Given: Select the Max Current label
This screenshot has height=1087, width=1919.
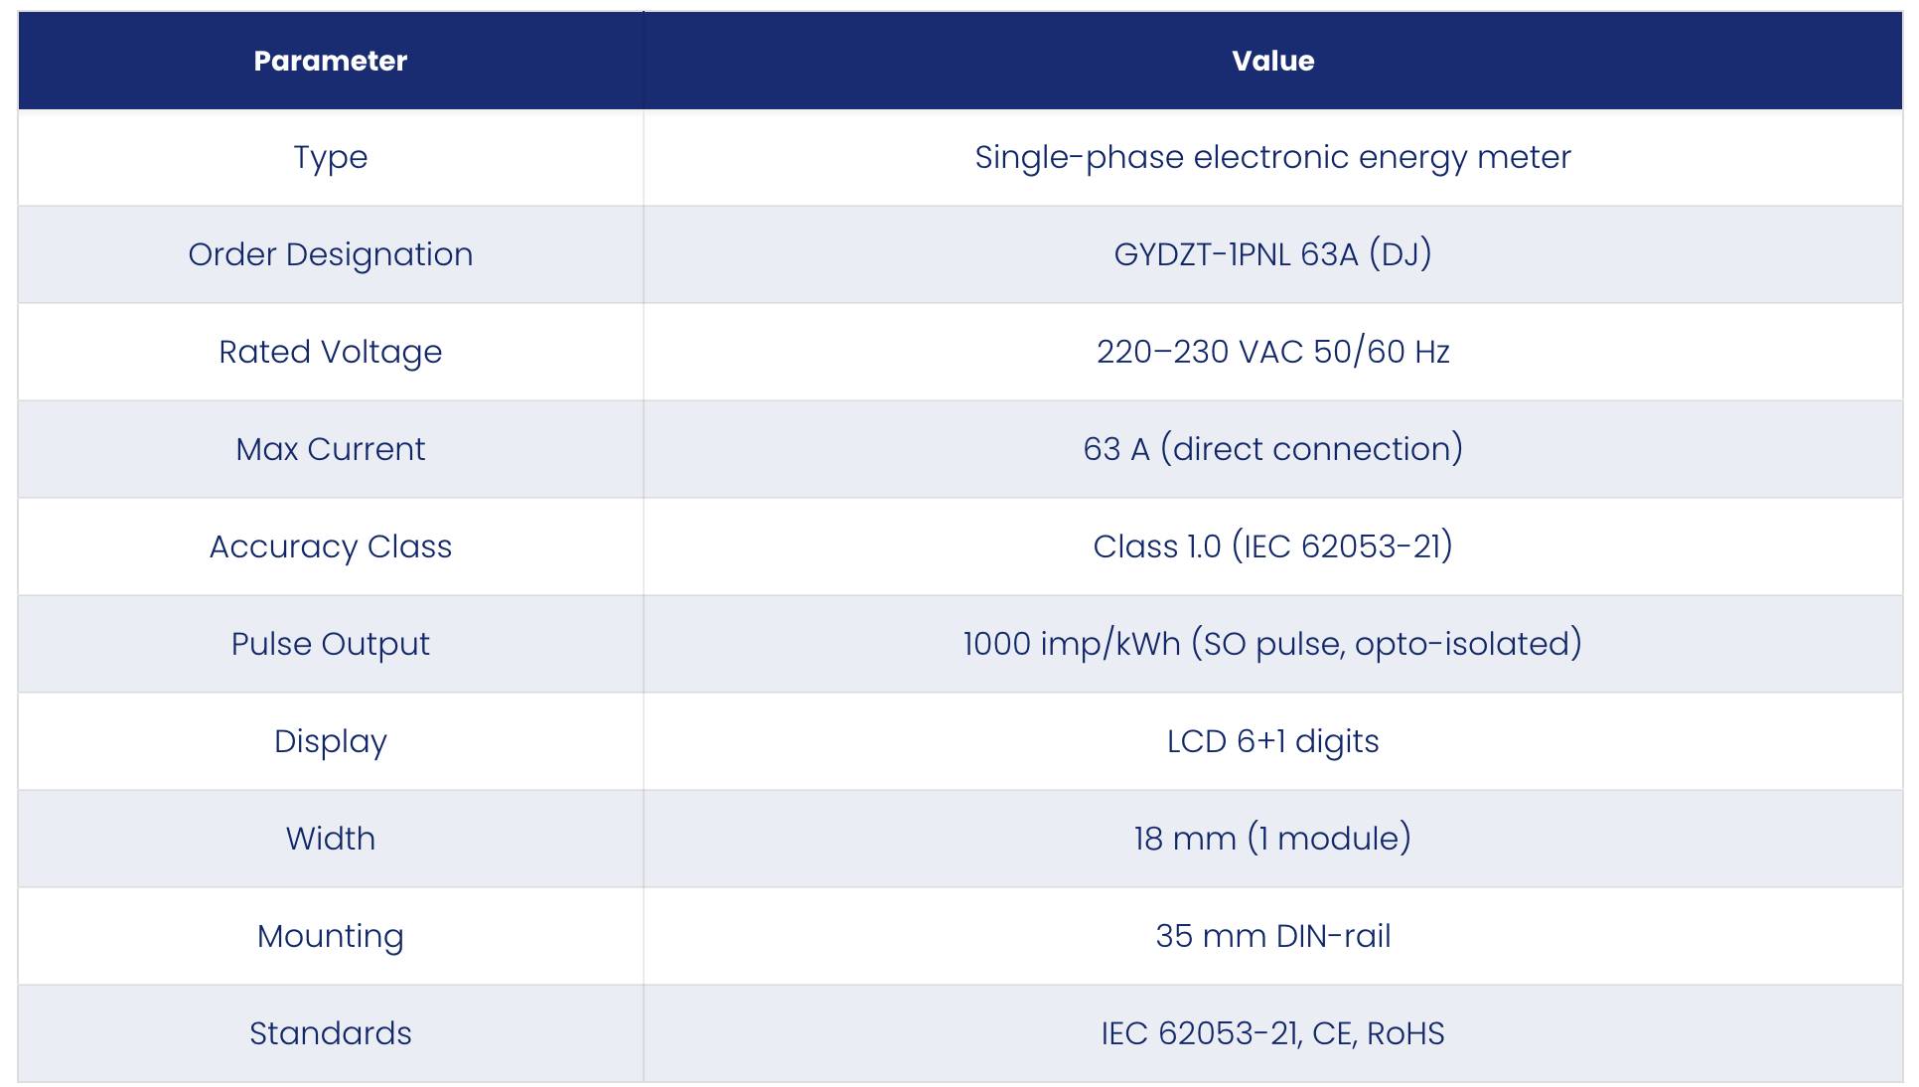Looking at the screenshot, I should [x=331, y=449].
